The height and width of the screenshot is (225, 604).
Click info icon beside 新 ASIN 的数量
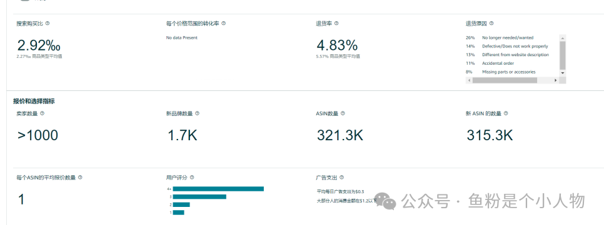tap(506, 113)
